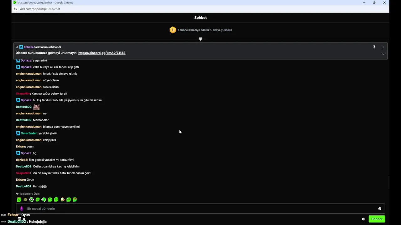
Task: Insert the heart-eyes crying emote
Action: click(75, 199)
